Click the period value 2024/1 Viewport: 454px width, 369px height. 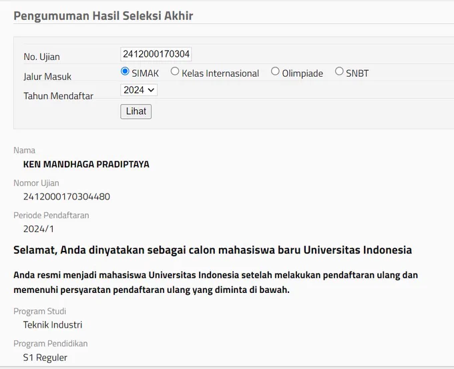pos(39,229)
